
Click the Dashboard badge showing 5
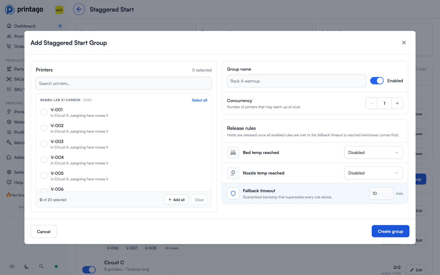(x=60, y=26)
